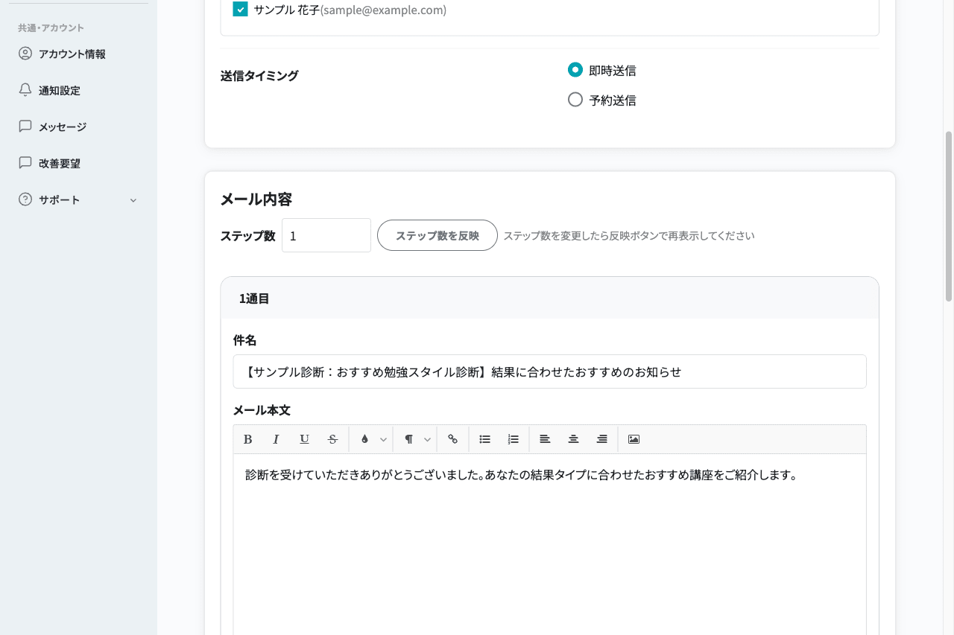Viewport: 954px width, 635px height.
Task: Click the メッセージ chat bubble icon
Action: 25,127
